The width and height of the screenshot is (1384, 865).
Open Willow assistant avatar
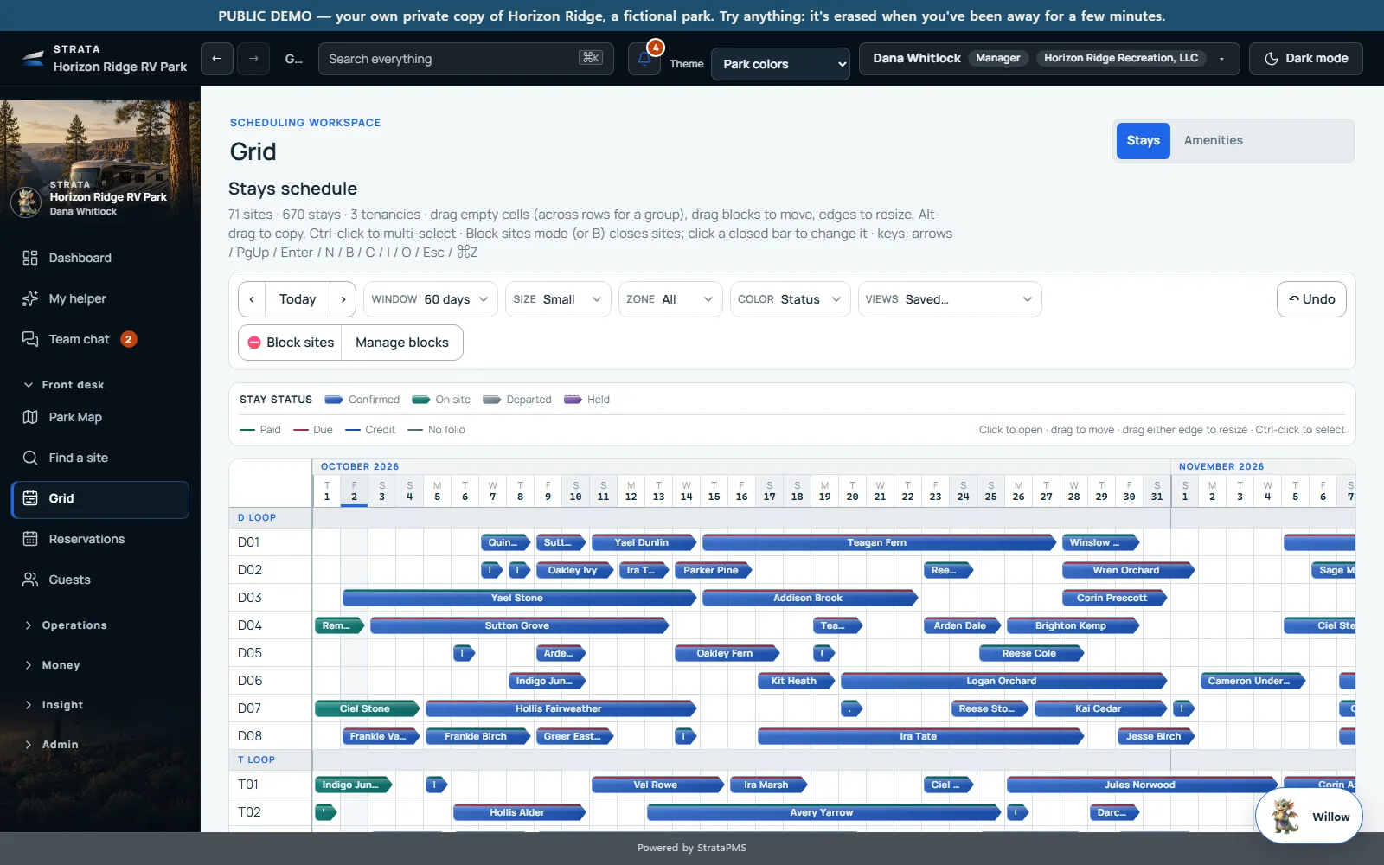click(x=1285, y=816)
